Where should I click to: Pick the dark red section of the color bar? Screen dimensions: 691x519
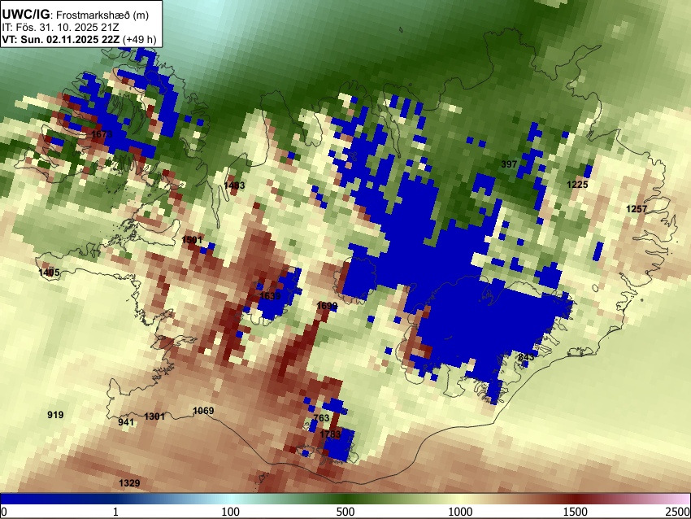pyautogui.click(x=576, y=499)
